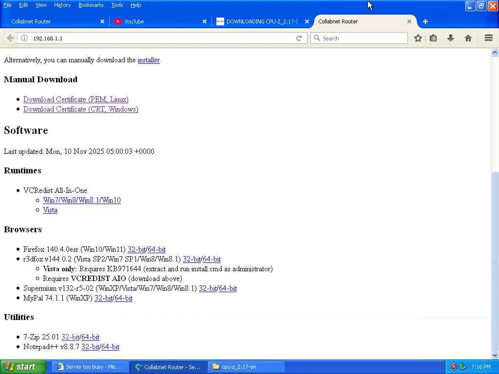Switch to Collabnet Router taskbar window
The image size is (499, 374).
169,367
